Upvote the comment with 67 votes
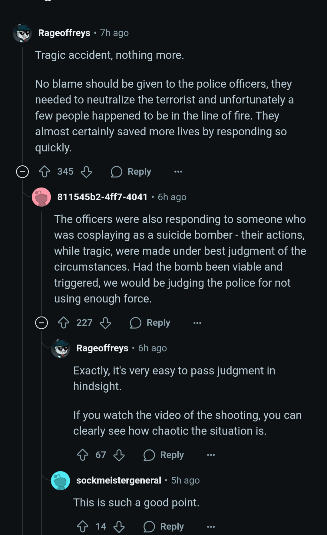This screenshot has height=535, width=327. pyautogui.click(x=83, y=455)
